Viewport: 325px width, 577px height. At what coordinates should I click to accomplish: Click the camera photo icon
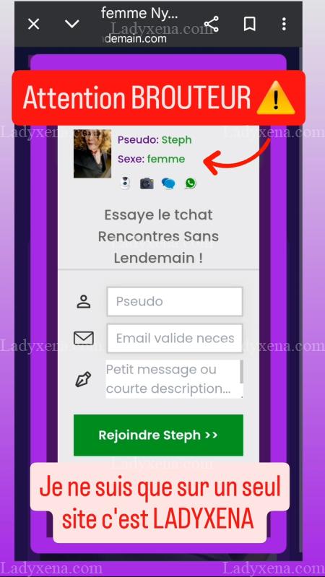click(147, 183)
